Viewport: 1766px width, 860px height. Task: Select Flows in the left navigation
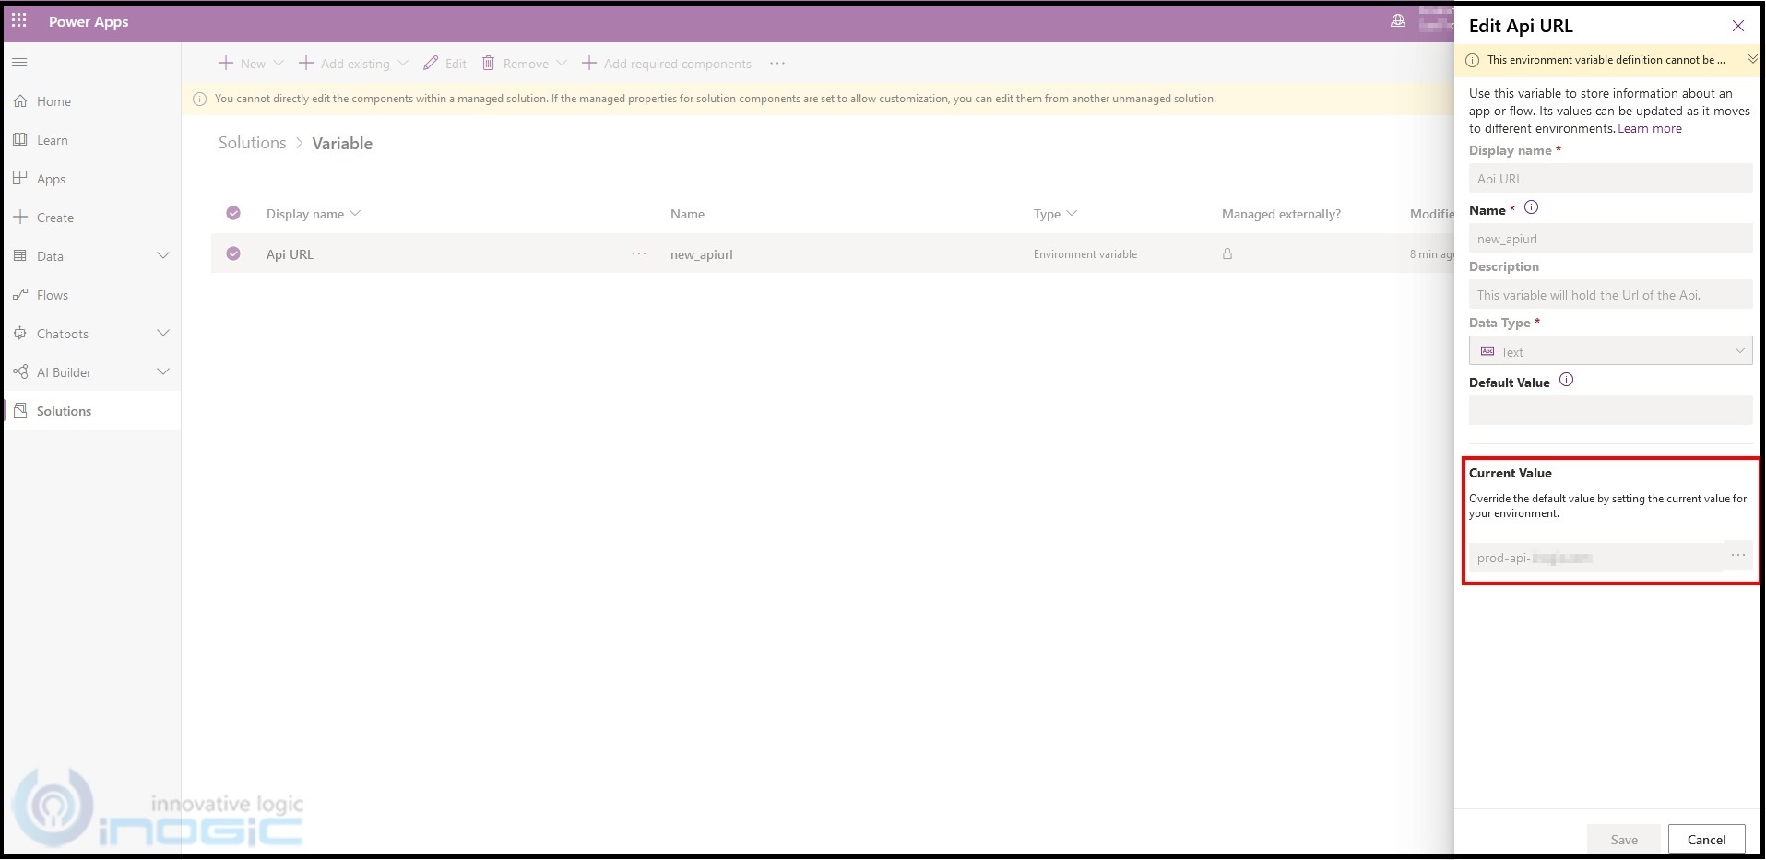click(x=53, y=294)
